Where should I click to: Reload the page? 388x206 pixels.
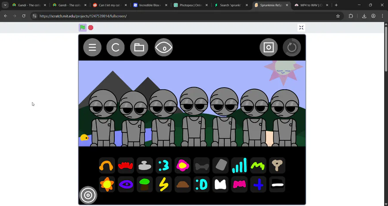point(24,16)
